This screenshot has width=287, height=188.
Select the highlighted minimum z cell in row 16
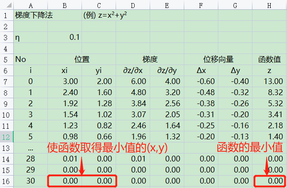click(x=269, y=180)
